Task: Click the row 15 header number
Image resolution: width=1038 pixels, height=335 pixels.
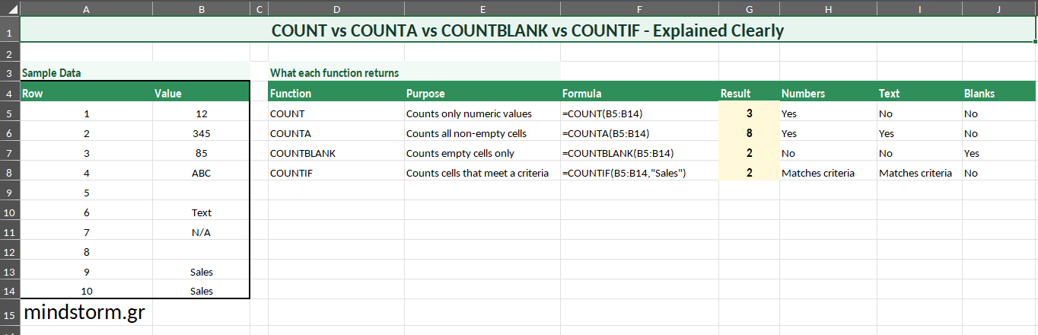Action: (x=9, y=314)
